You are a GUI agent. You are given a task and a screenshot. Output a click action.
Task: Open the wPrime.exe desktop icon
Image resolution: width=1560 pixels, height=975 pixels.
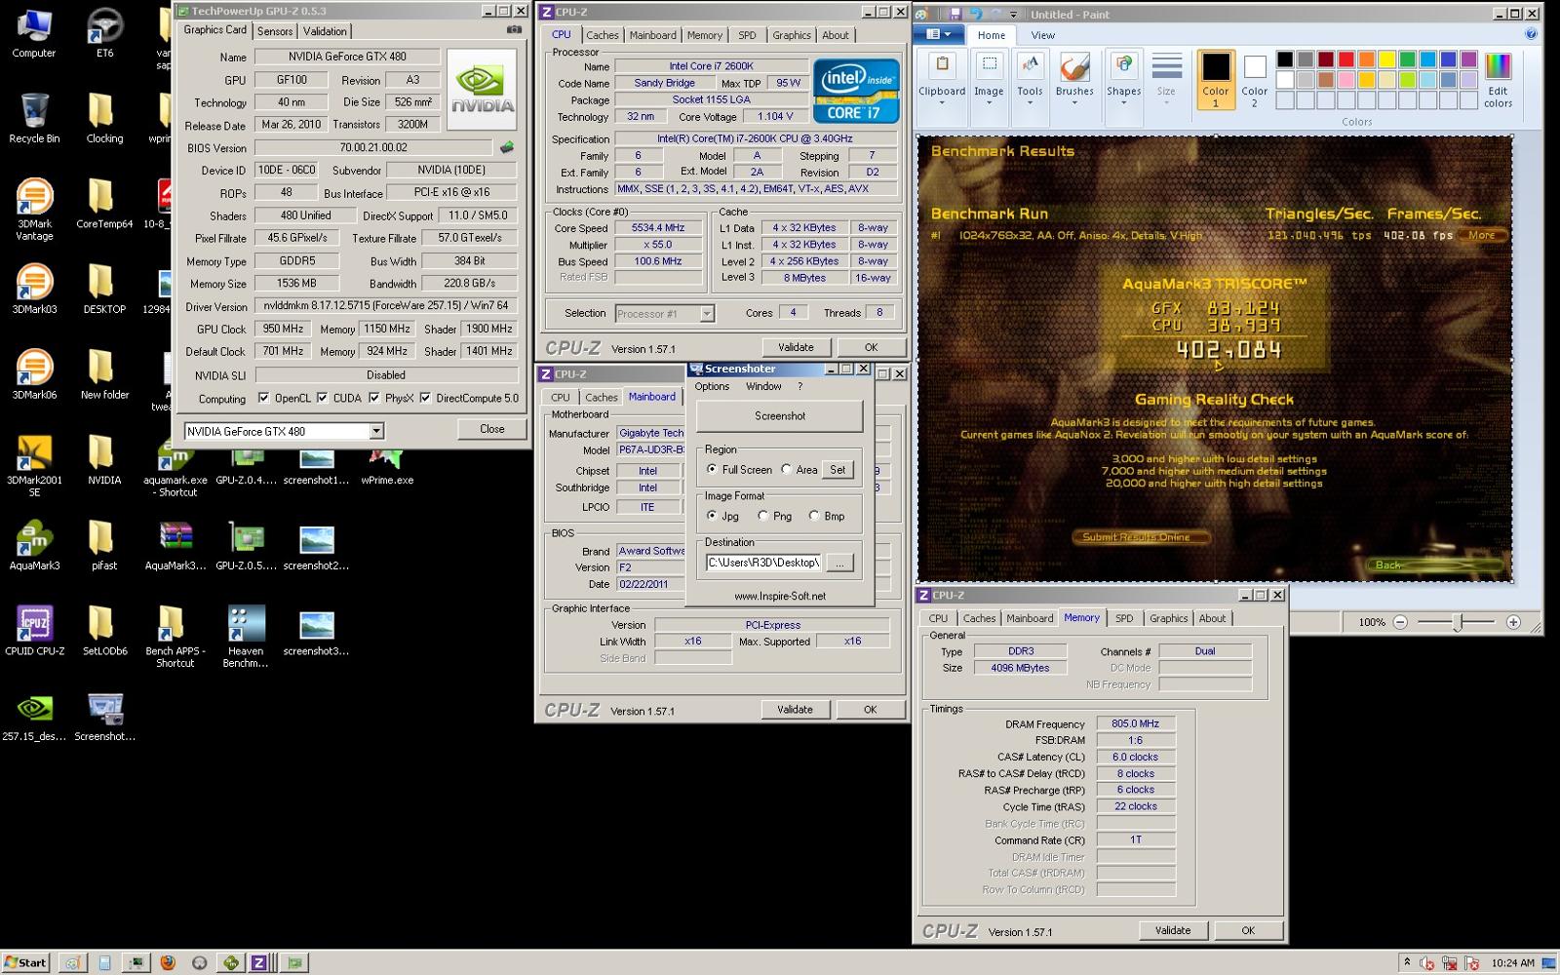[387, 462]
